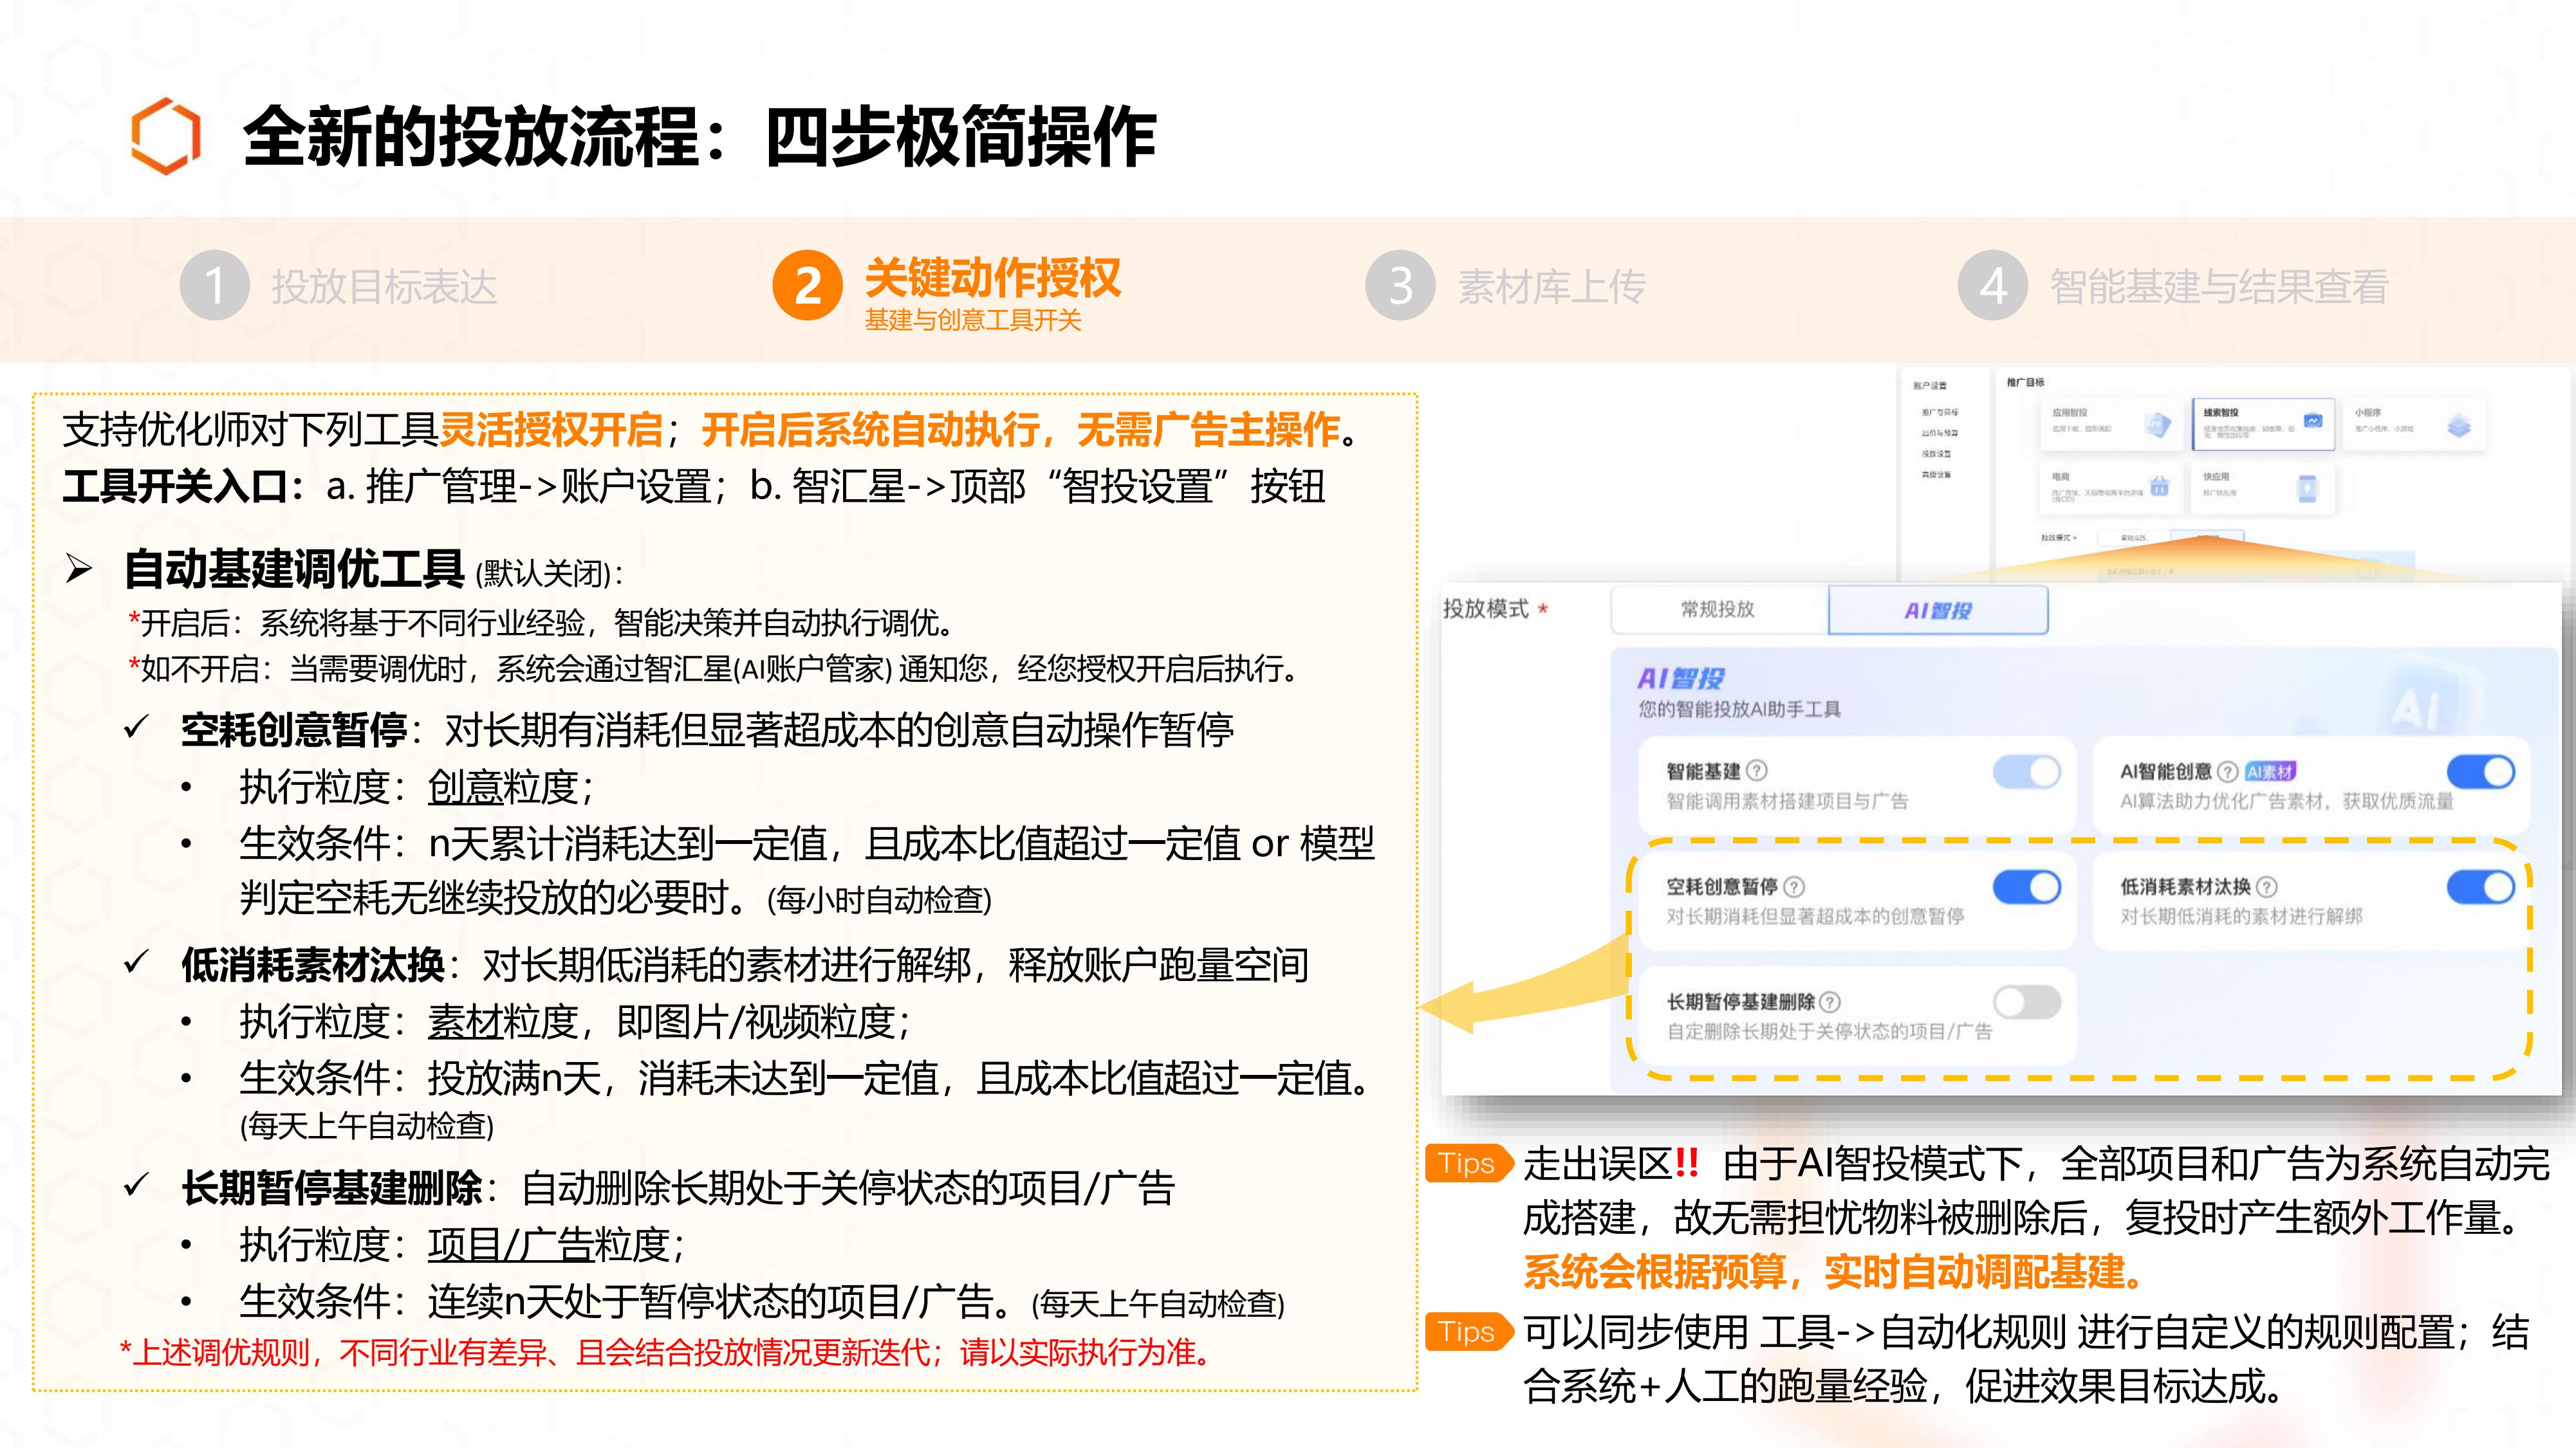Click help icon beside 智能基建

1756,771
